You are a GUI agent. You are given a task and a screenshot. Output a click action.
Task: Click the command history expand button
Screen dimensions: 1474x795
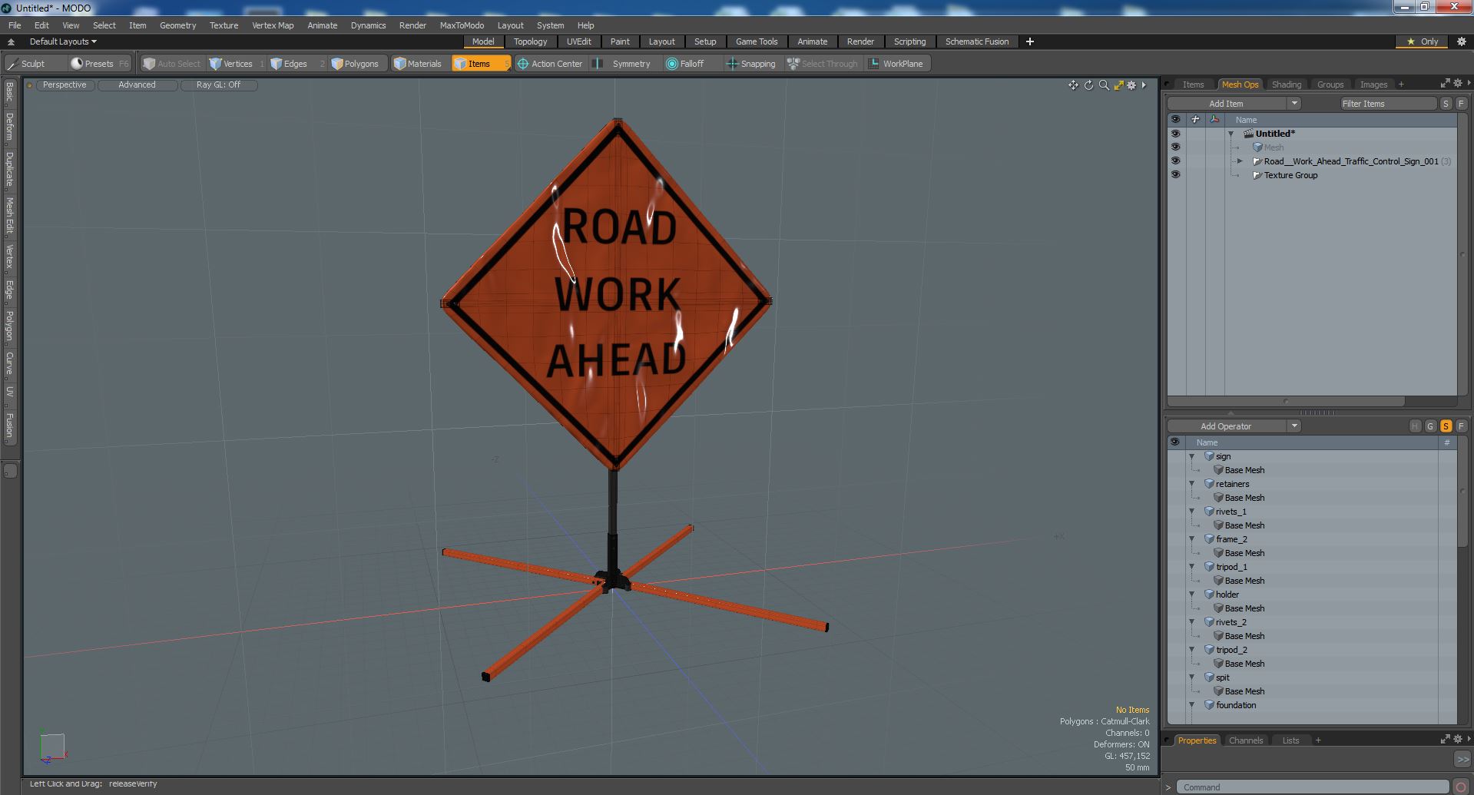[x=1462, y=759]
